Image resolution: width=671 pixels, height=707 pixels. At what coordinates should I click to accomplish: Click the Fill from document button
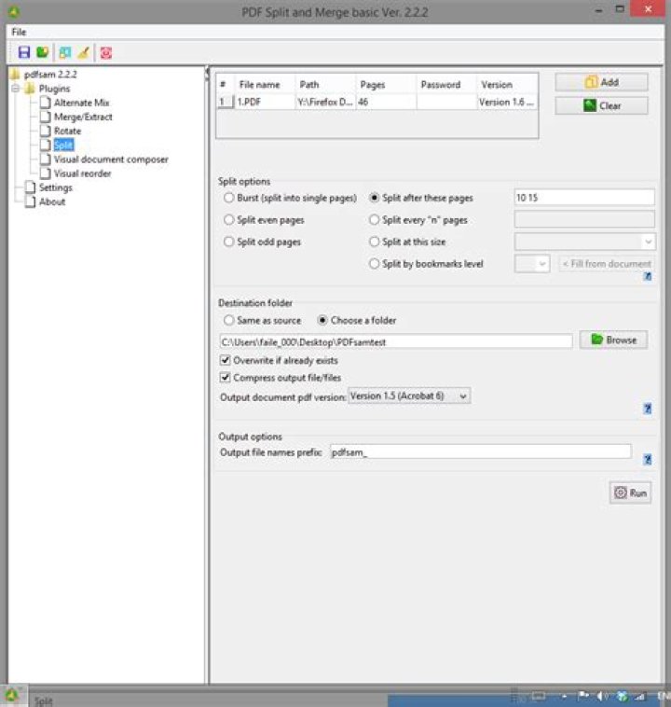click(607, 264)
